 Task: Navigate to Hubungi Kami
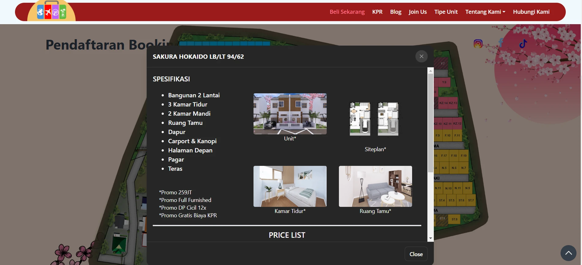[531, 12]
